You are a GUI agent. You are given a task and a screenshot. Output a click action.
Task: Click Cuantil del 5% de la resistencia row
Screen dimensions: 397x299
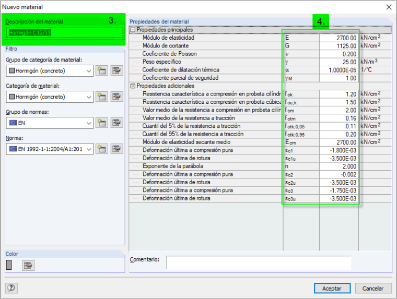coord(191,126)
